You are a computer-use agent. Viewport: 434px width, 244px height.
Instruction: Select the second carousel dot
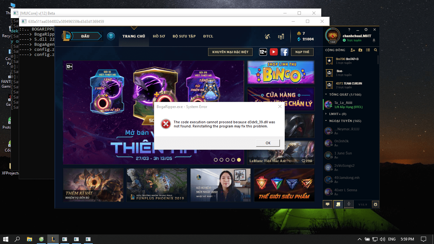click(x=221, y=160)
